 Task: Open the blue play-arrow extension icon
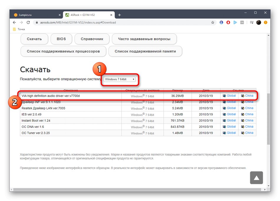pos(235,22)
